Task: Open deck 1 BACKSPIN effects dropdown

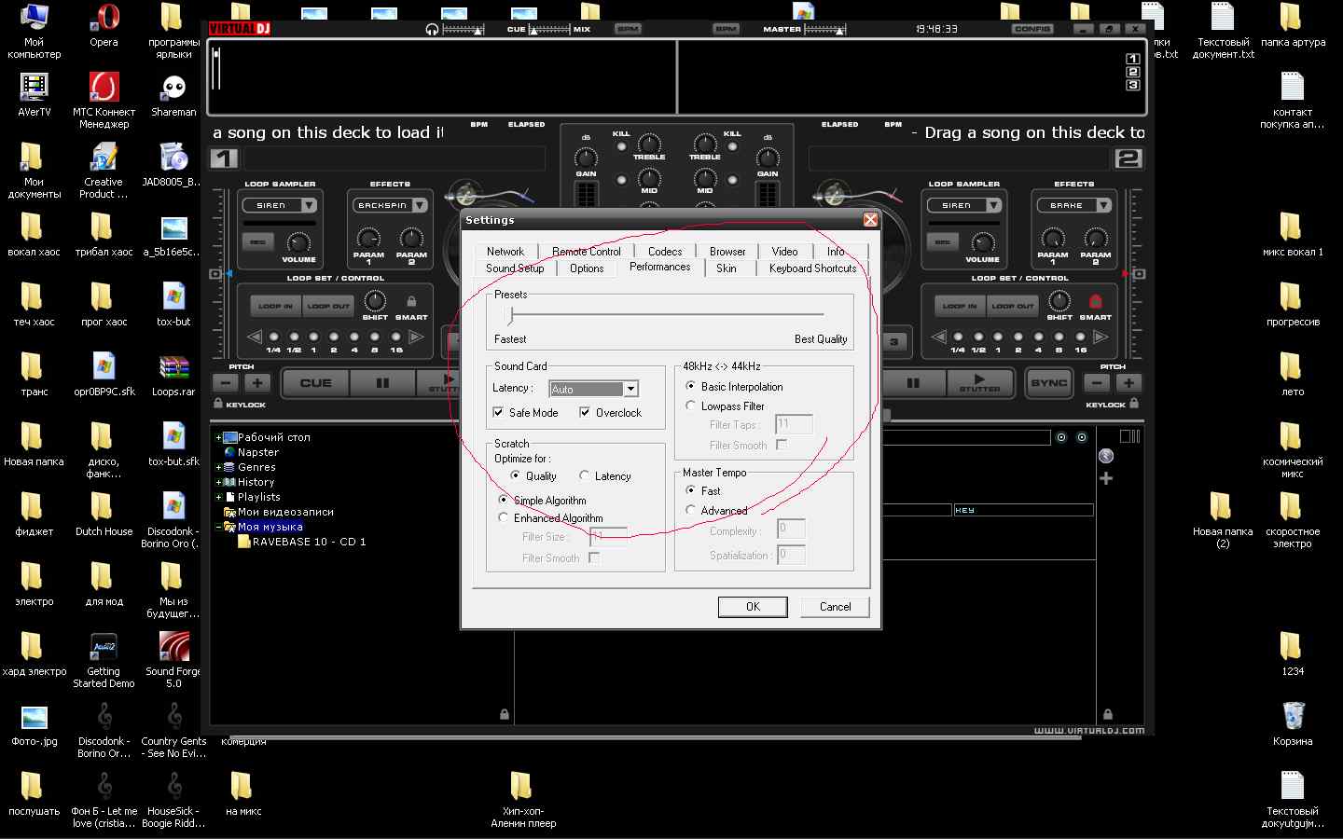Action: pyautogui.click(x=420, y=205)
